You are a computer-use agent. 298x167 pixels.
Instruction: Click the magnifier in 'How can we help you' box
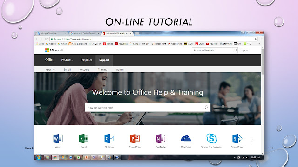(206, 107)
